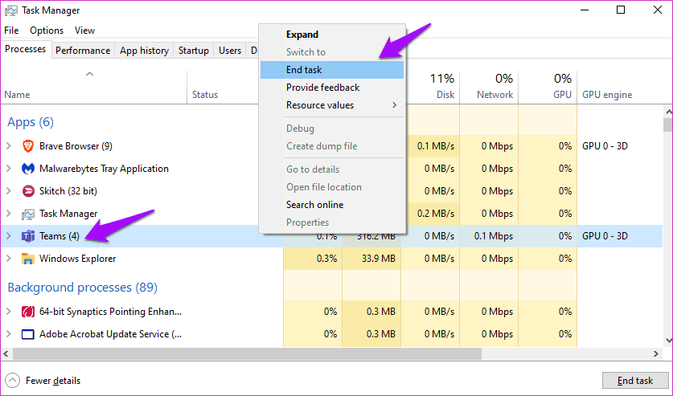Open the Startup tab
The width and height of the screenshot is (673, 396).
tap(193, 50)
